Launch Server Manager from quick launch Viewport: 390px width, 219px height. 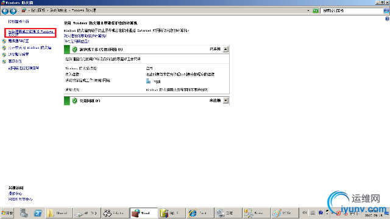pyautogui.click(x=24, y=213)
